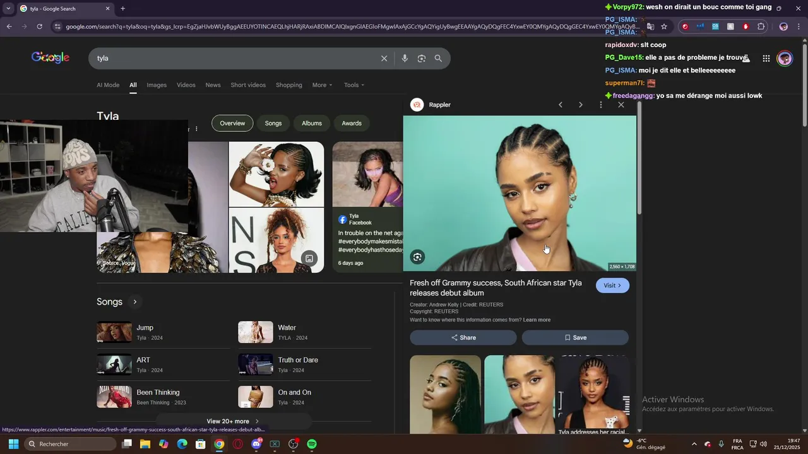Select the Songs chip

[273, 123]
